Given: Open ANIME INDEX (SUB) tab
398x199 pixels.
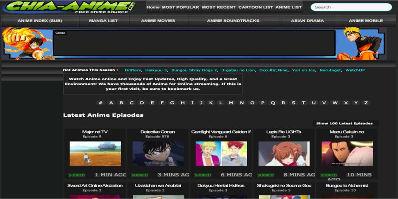Looking at the screenshot, I should 40,21.
